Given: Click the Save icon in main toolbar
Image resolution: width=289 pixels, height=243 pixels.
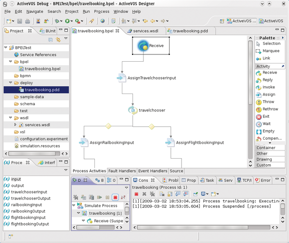Looking at the screenshot, I should [19, 21].
